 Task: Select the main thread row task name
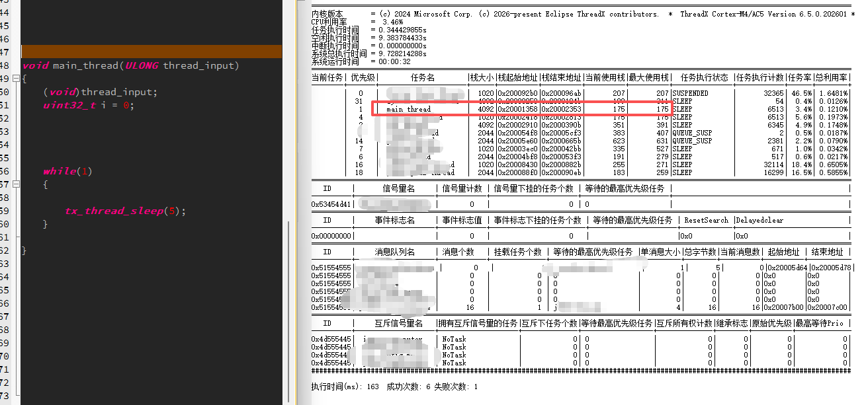click(x=408, y=109)
